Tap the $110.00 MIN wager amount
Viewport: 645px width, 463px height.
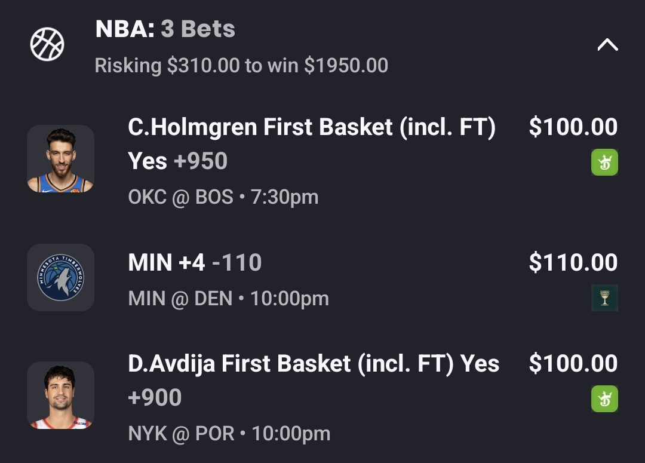[x=573, y=262]
